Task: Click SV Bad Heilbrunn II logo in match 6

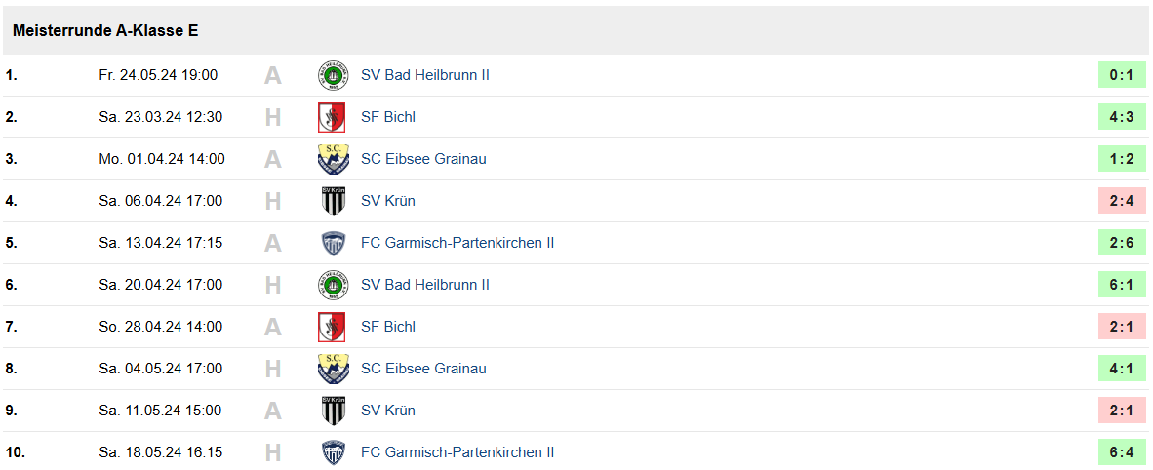Action: point(333,285)
